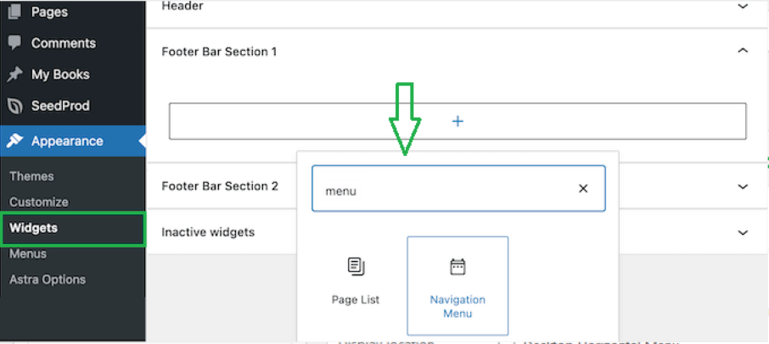Image resolution: width=769 pixels, height=344 pixels.
Task: Click the block search field containing 'menu'
Action: [x=441, y=190]
